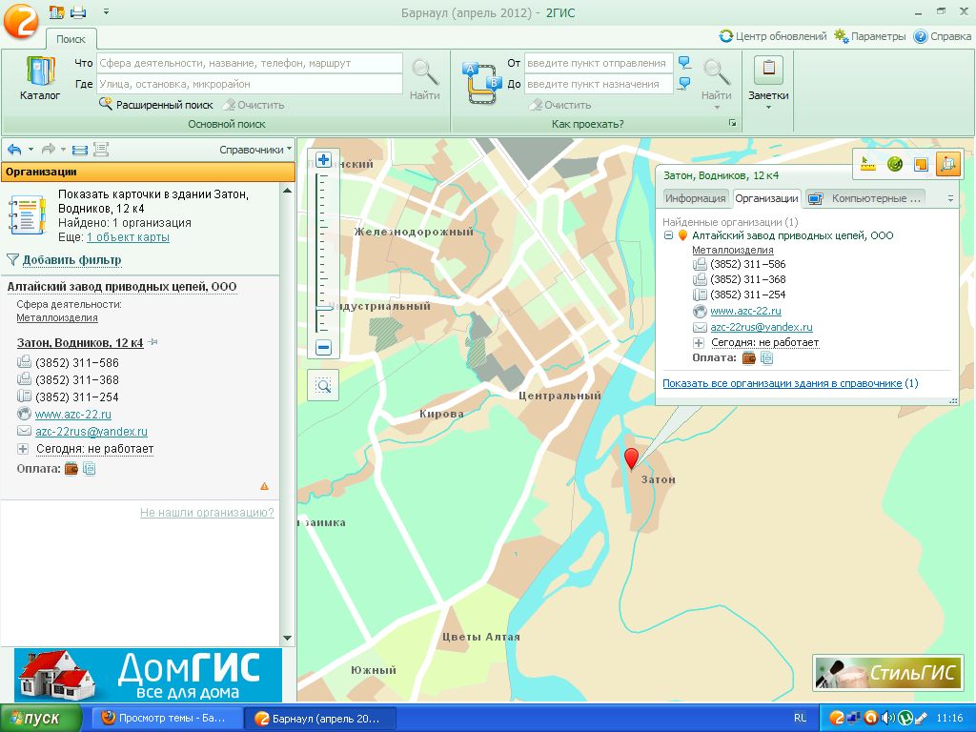Click the back arrow in left panel
This screenshot has width=976, height=732.
click(14, 150)
